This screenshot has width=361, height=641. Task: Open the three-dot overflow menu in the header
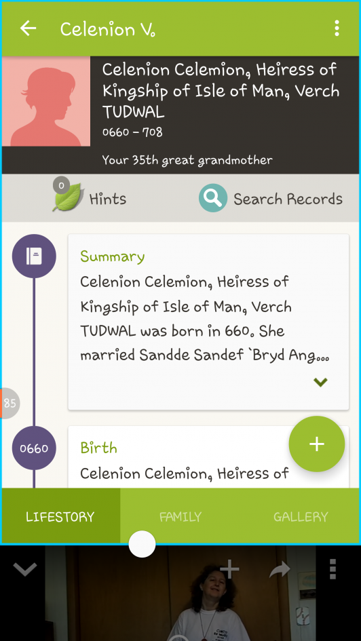coord(337,28)
